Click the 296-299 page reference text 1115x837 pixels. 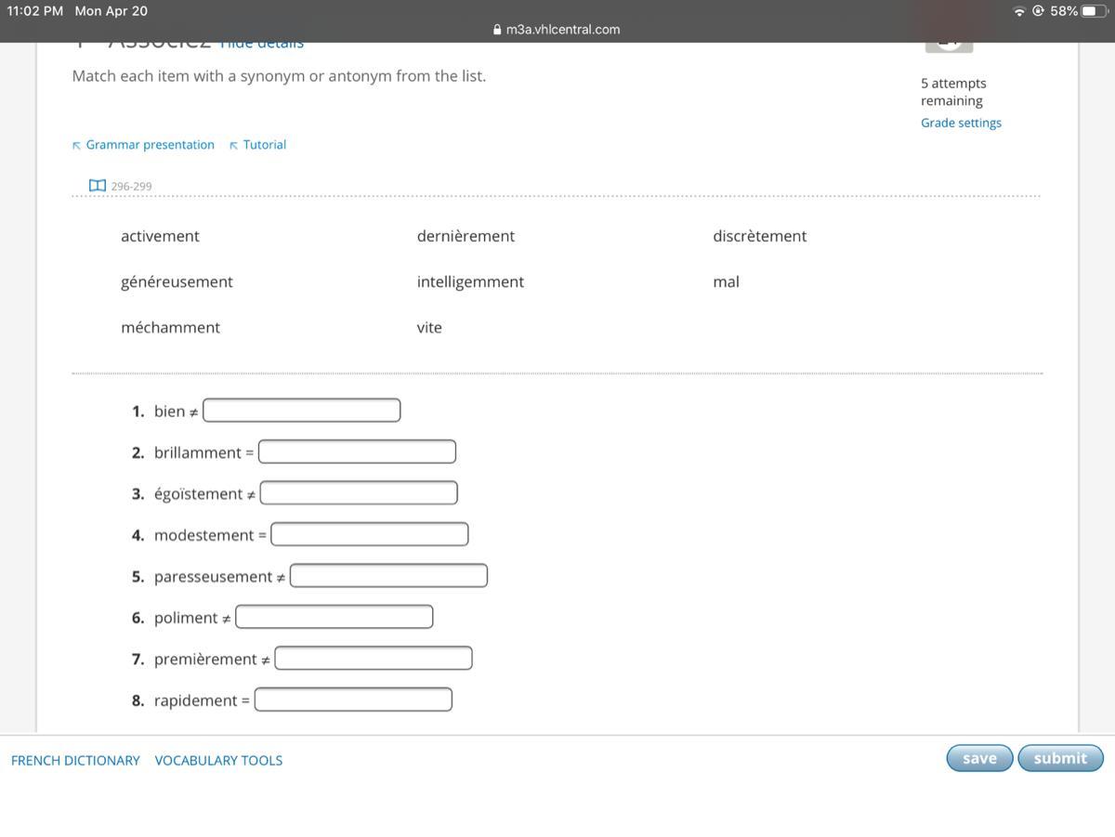click(131, 187)
